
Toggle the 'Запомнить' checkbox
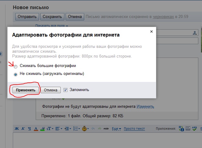coord(65,90)
